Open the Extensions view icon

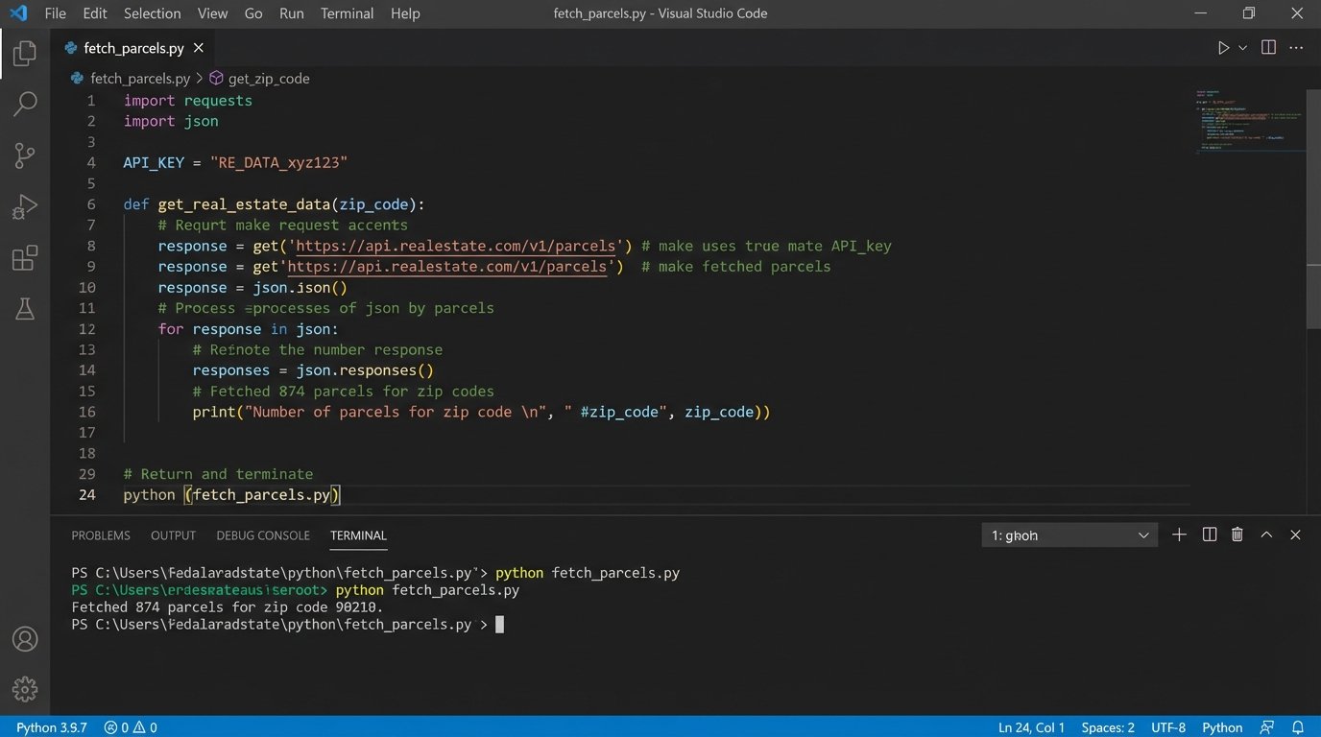(x=25, y=258)
